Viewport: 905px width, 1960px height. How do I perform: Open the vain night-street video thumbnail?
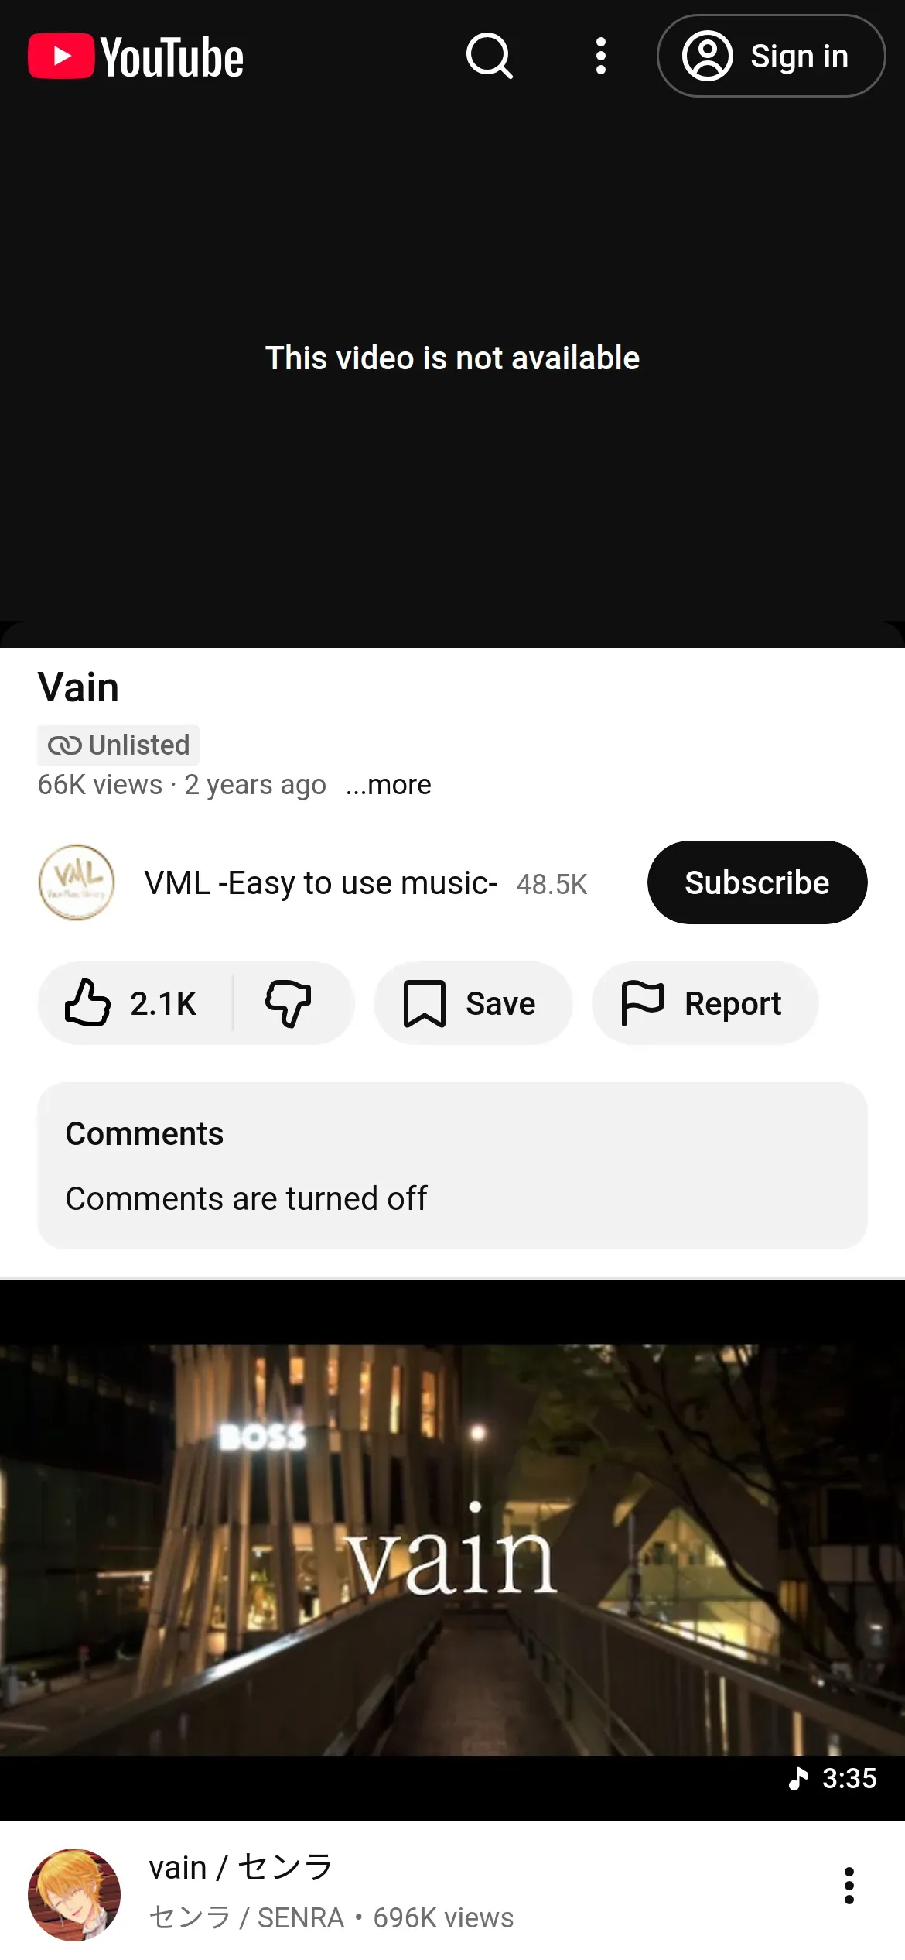click(452, 1550)
